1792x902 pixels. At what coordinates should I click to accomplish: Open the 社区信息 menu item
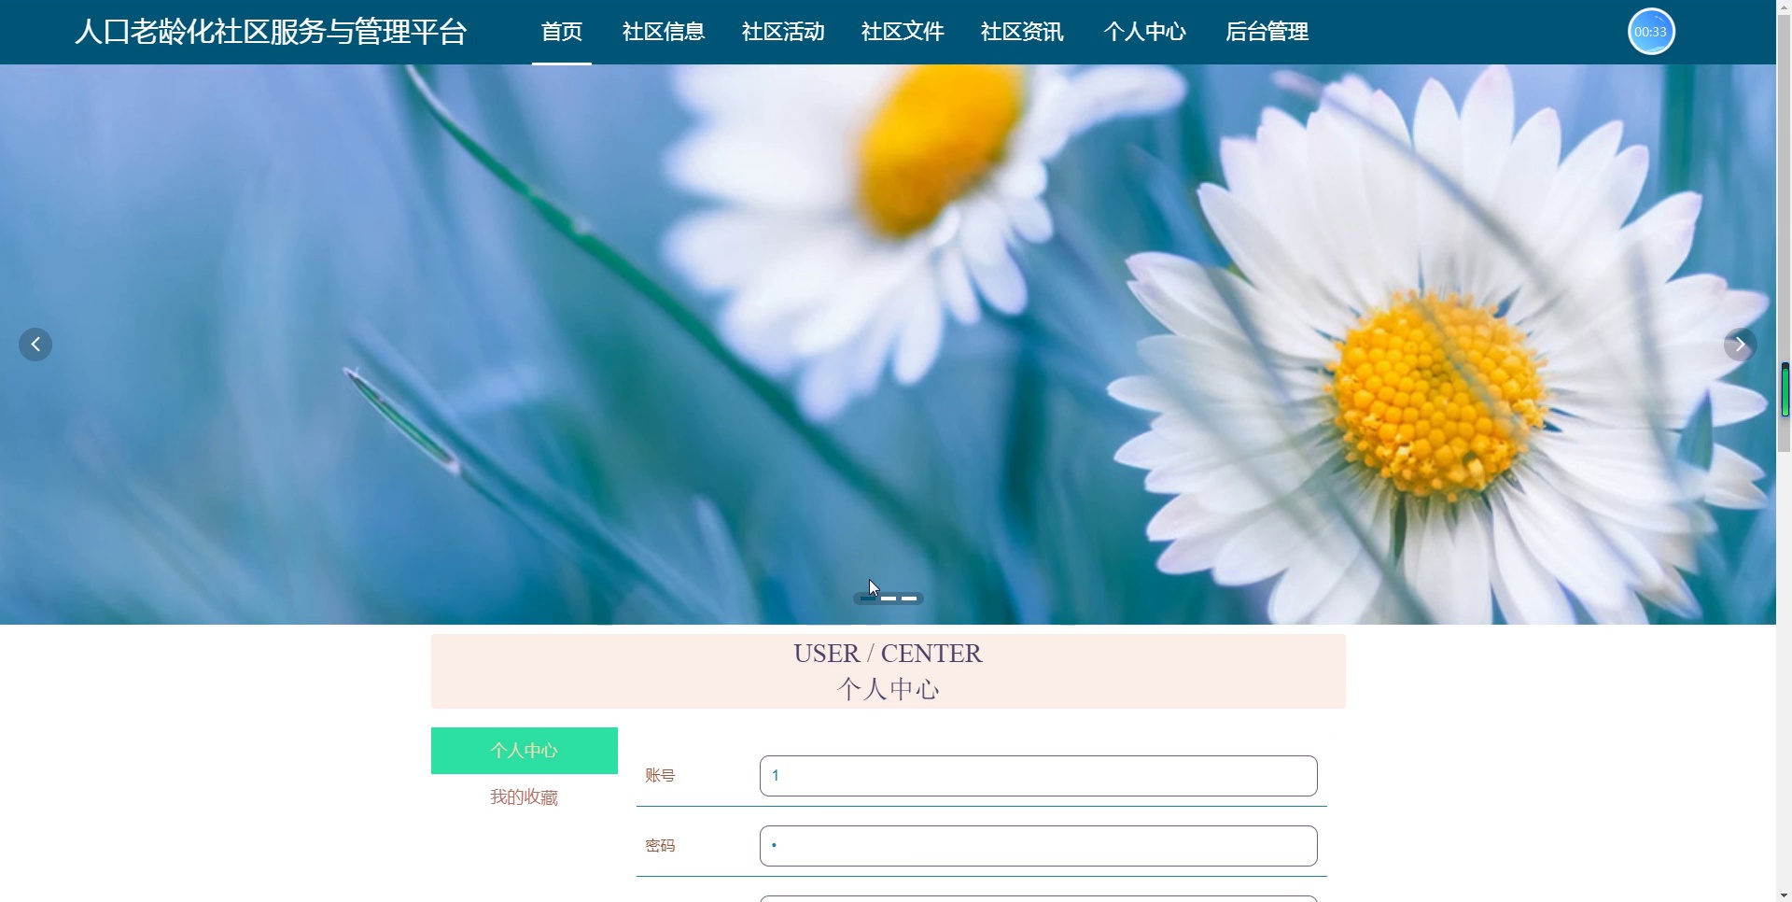click(x=664, y=32)
